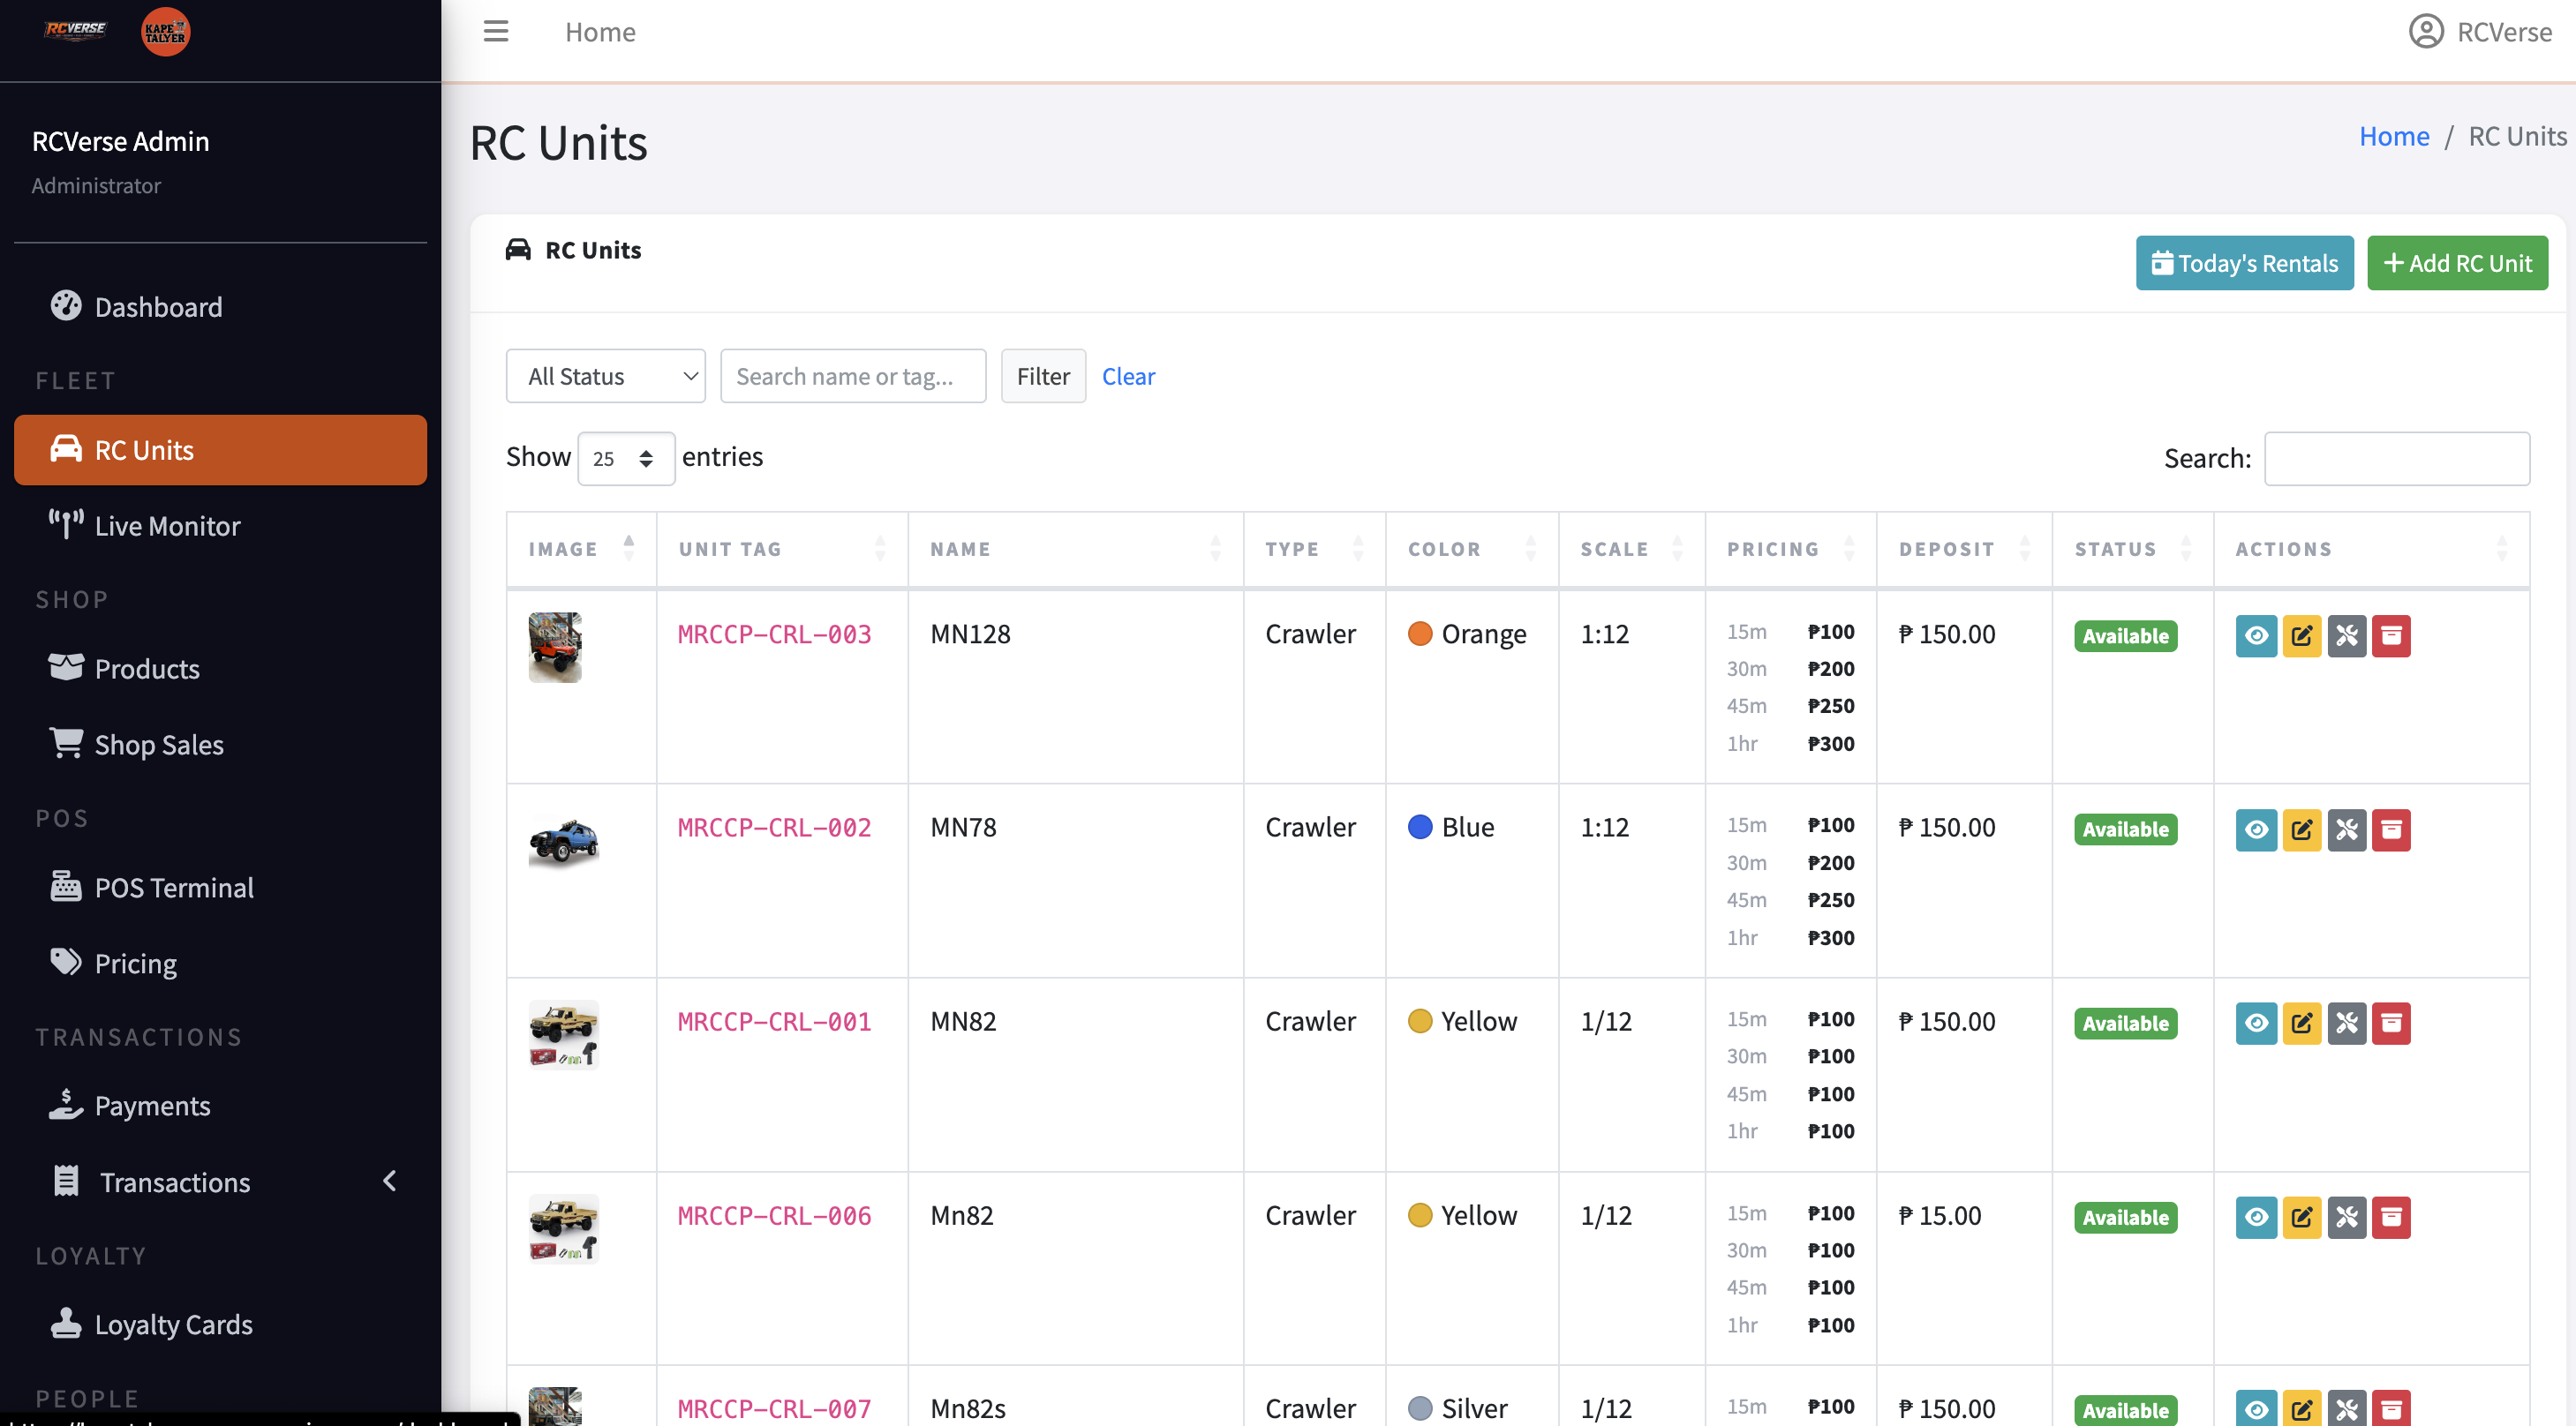Open Pricing page in sidebar
This screenshot has width=2576, height=1426.
(220, 964)
